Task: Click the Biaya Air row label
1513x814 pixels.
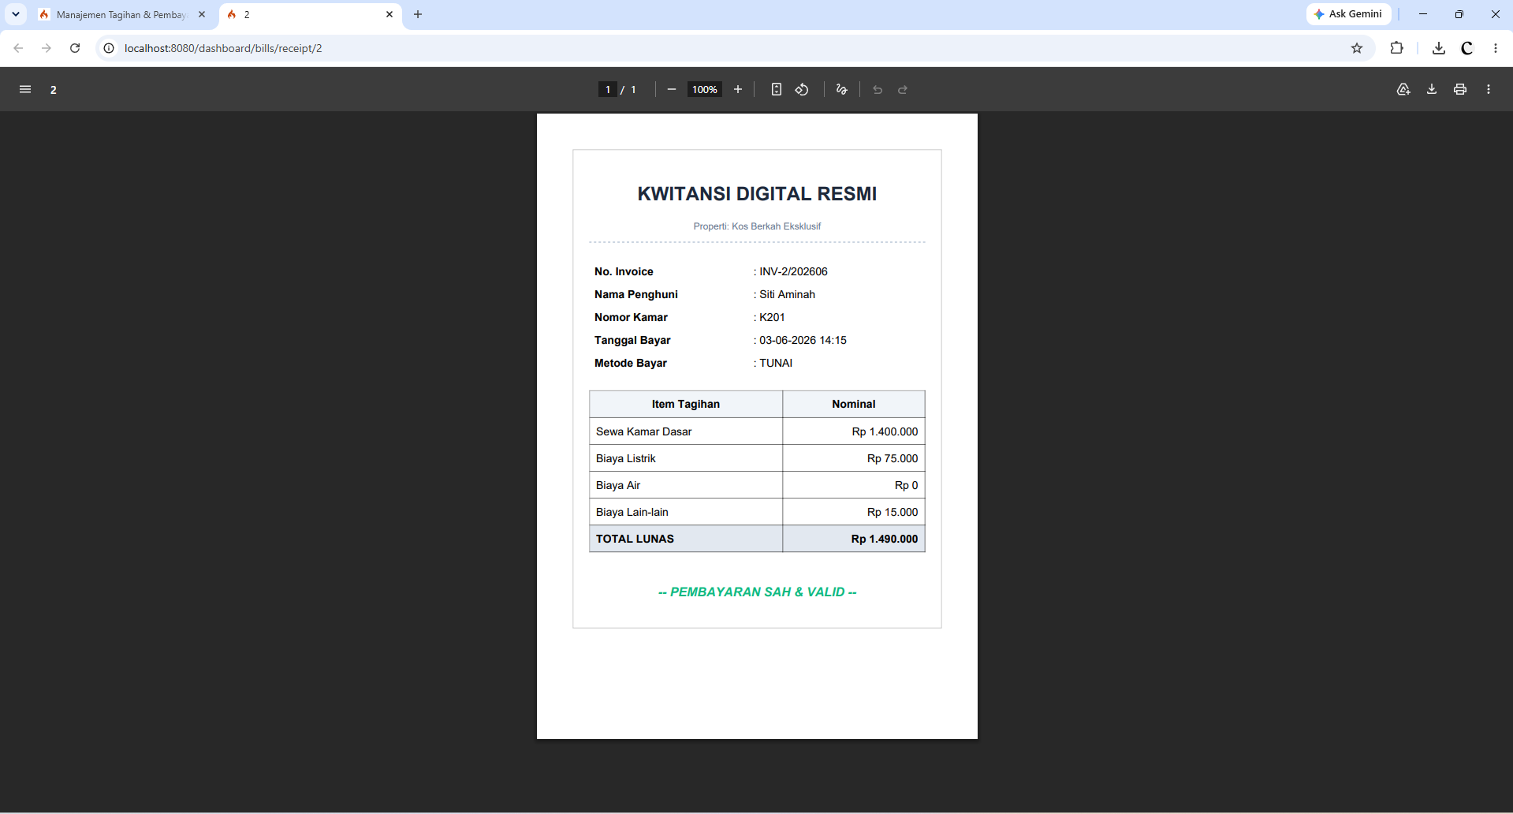Action: [618, 485]
